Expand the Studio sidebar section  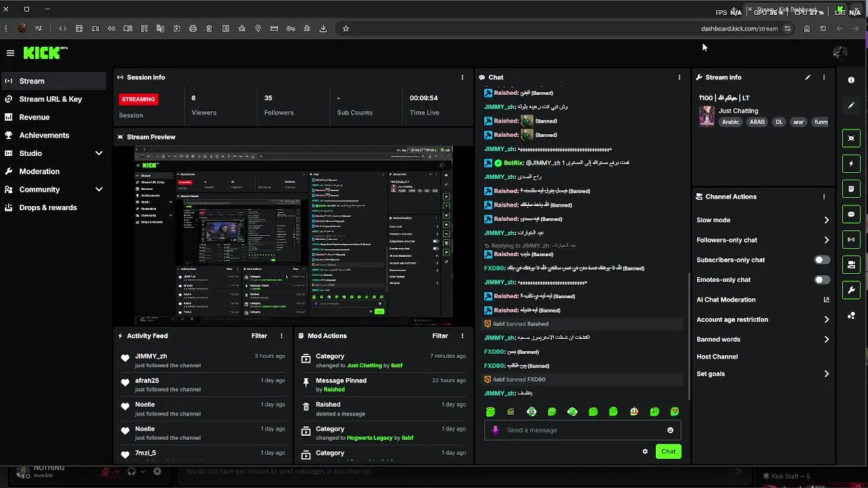99,153
